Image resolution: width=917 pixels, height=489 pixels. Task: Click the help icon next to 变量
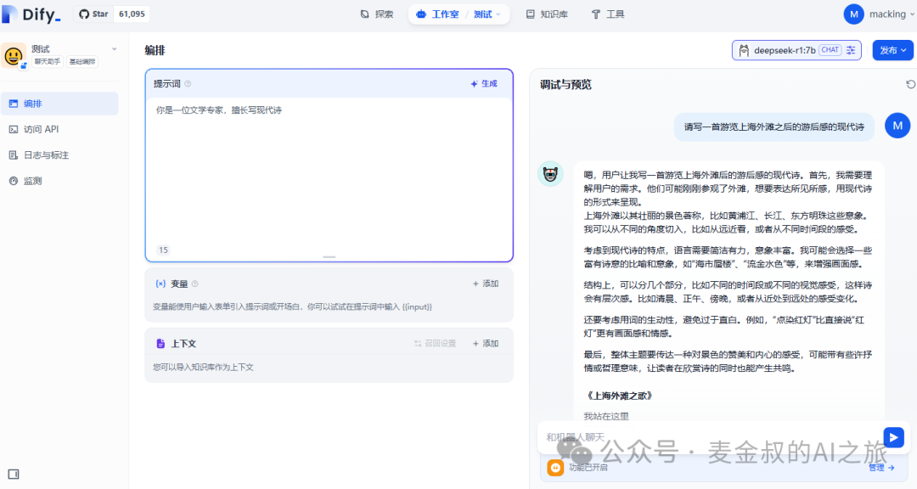pos(194,284)
